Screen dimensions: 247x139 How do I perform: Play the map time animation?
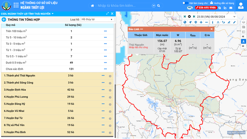189,17
